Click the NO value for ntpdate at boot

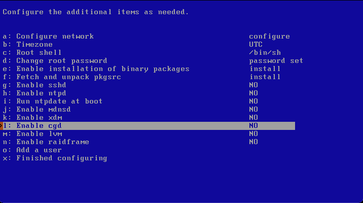(253, 101)
